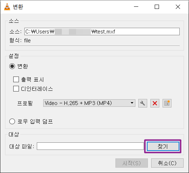Click the 'file' format value text

tap(28, 41)
